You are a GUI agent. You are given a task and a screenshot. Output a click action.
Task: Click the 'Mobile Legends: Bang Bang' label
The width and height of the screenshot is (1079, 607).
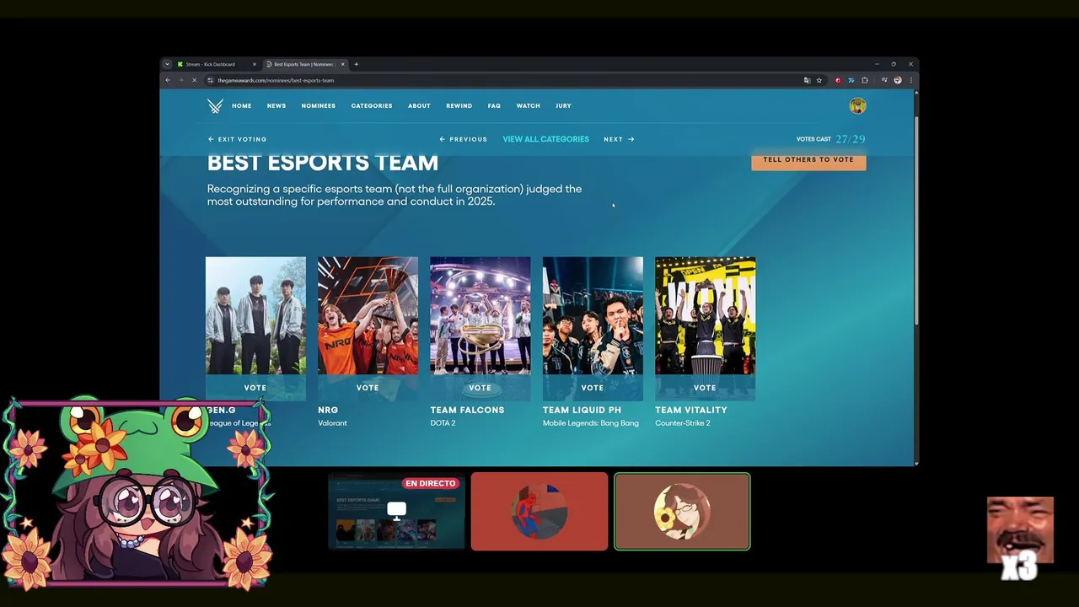click(x=591, y=423)
